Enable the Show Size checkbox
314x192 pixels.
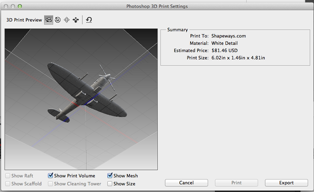click(110, 184)
